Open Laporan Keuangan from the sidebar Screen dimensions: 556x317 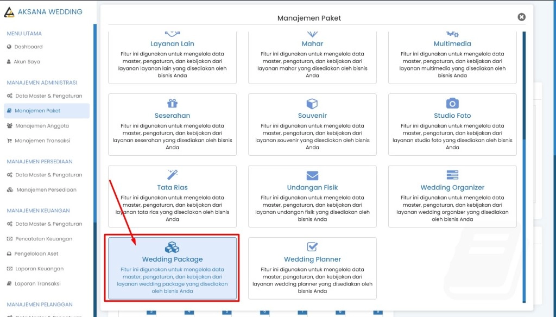[x=39, y=269]
